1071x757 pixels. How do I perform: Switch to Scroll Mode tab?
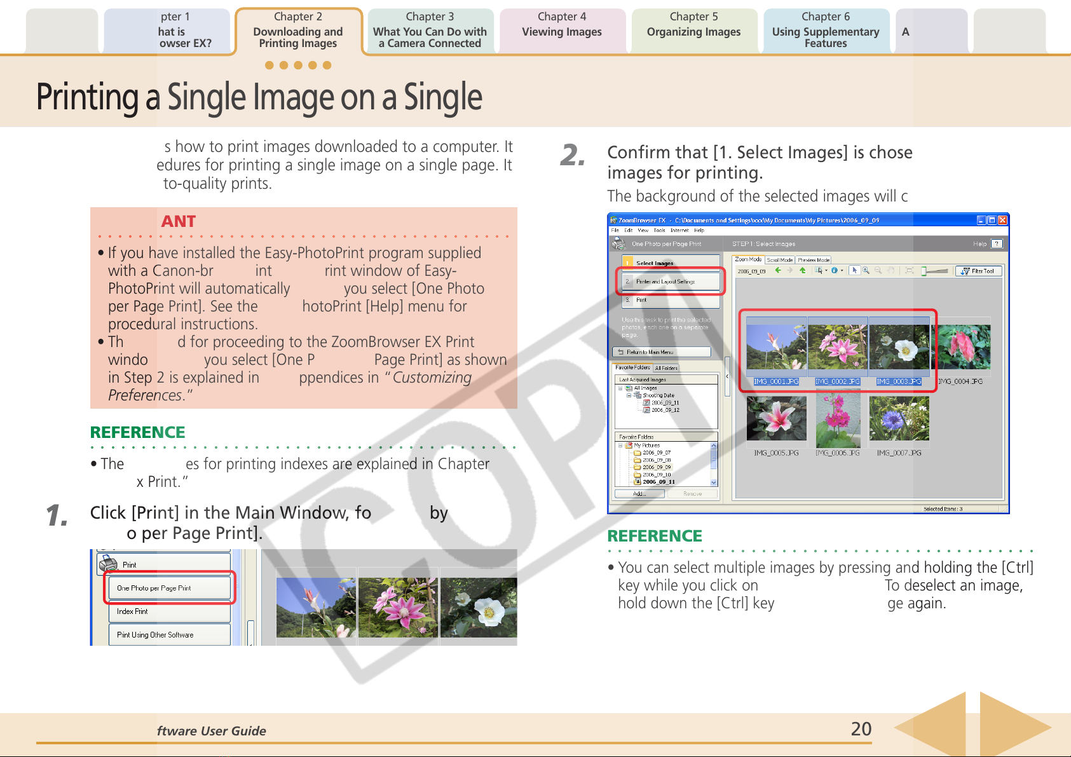click(x=779, y=260)
